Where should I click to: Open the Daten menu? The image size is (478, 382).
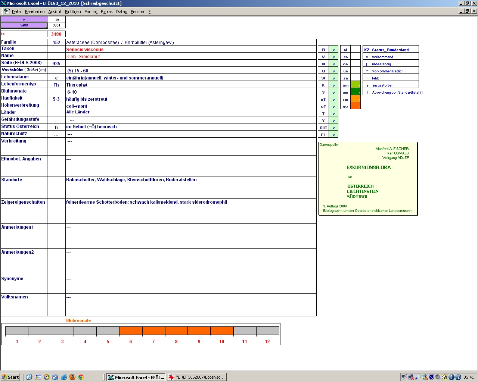point(122,12)
